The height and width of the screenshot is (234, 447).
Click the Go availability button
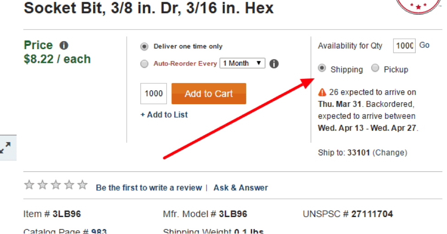(424, 45)
